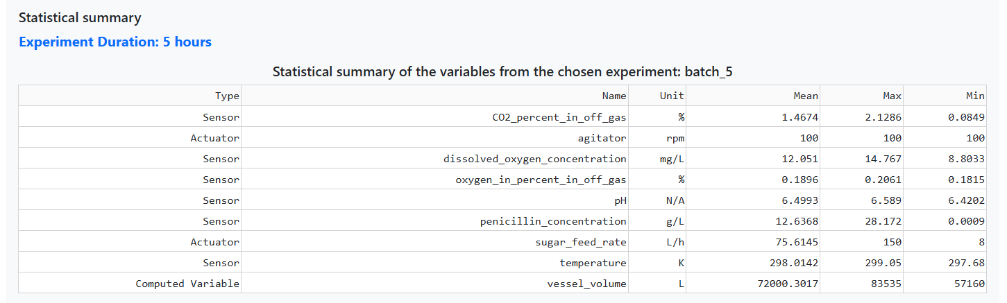Select the CO2_percent_in_off_gas name cell
Viewport: 1007px width, 303px height.
[559, 117]
